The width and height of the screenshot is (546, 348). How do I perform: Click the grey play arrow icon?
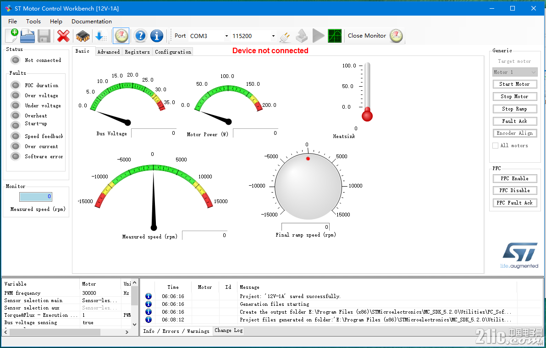[x=318, y=36]
